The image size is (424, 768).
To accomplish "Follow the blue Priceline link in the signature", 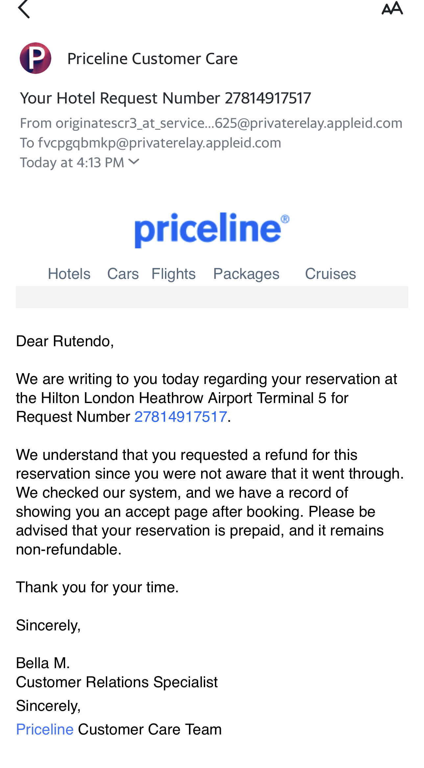I will (x=45, y=729).
